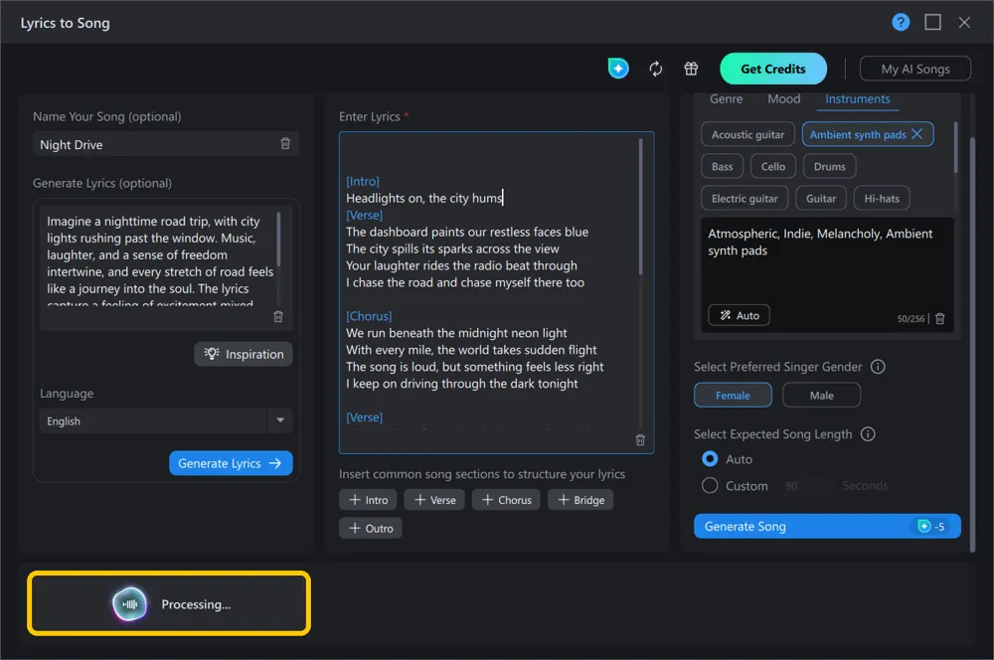Viewport: 994px width, 660px height.
Task: Clear the entered lyrics with trash icon
Action: (640, 440)
